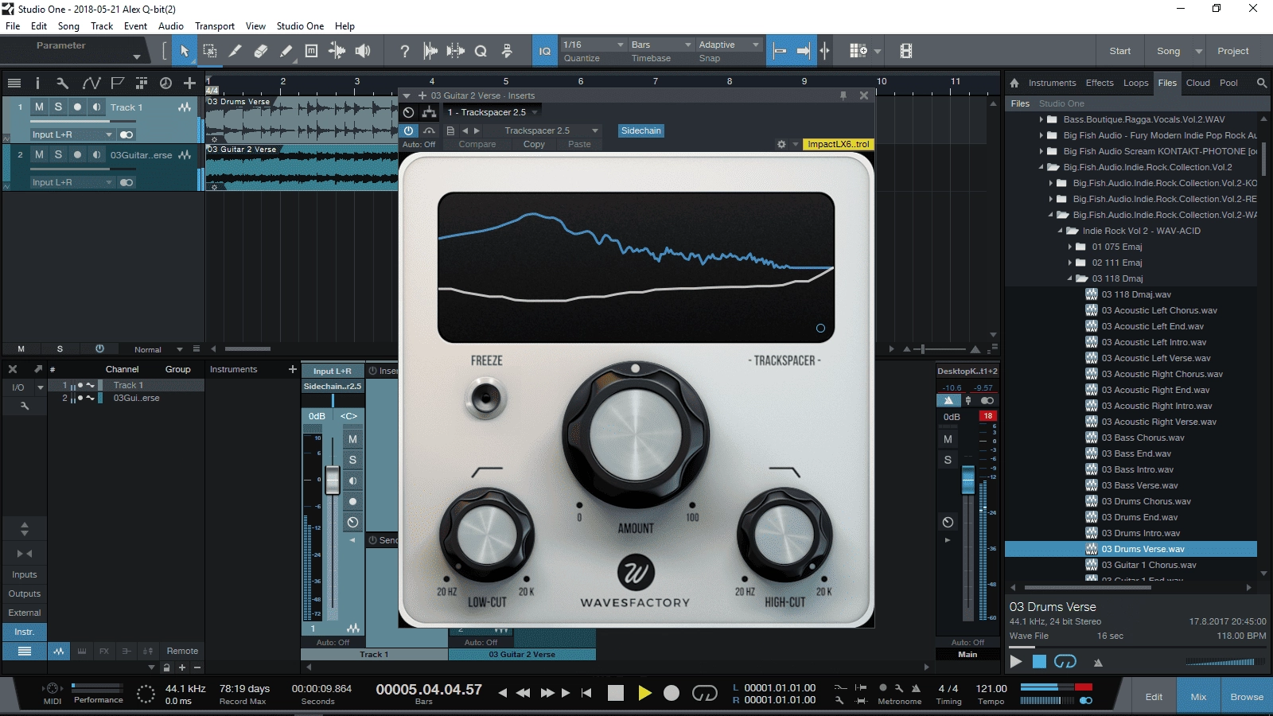This screenshot has width=1273, height=716.
Task: Open the Start page button
Action: point(1119,51)
